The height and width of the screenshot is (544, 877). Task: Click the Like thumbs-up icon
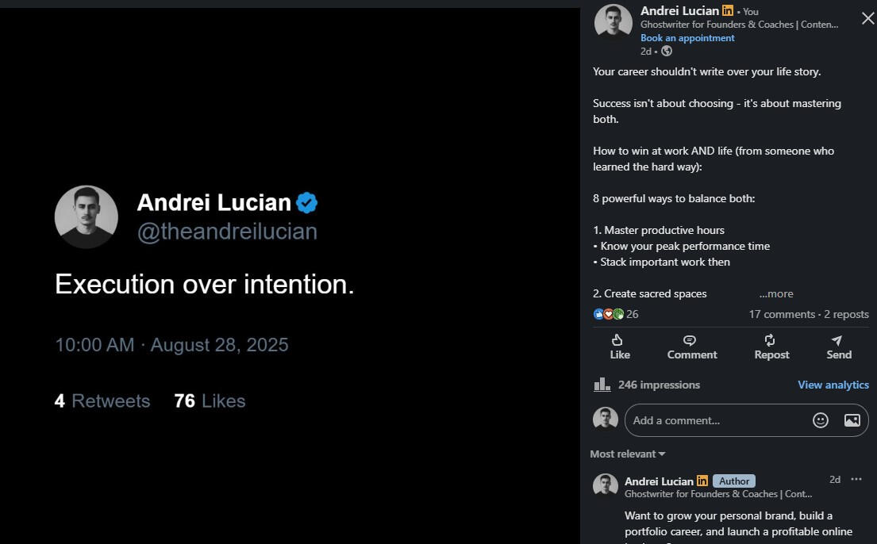click(x=619, y=341)
